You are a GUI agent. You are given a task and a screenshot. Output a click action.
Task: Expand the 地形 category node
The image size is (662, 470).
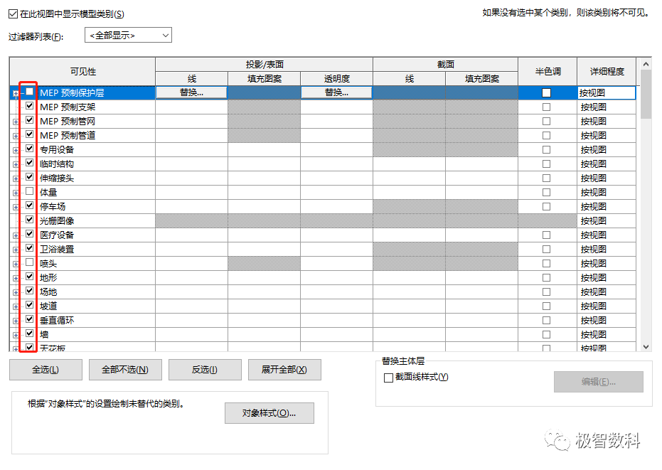click(x=16, y=277)
